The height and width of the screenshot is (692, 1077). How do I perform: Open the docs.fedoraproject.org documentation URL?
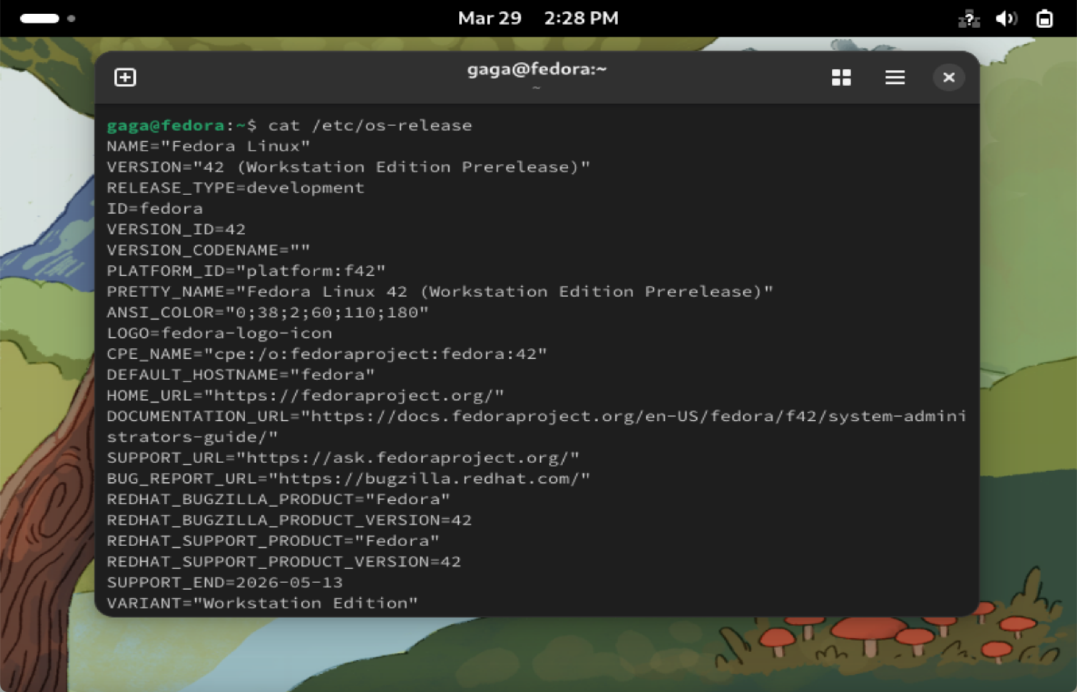(634, 417)
